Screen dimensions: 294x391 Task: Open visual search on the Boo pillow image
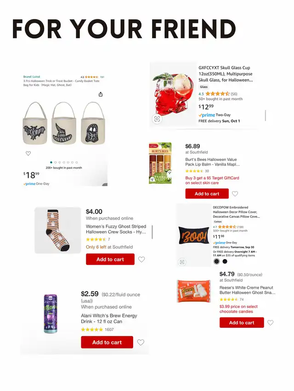[x=182, y=262]
